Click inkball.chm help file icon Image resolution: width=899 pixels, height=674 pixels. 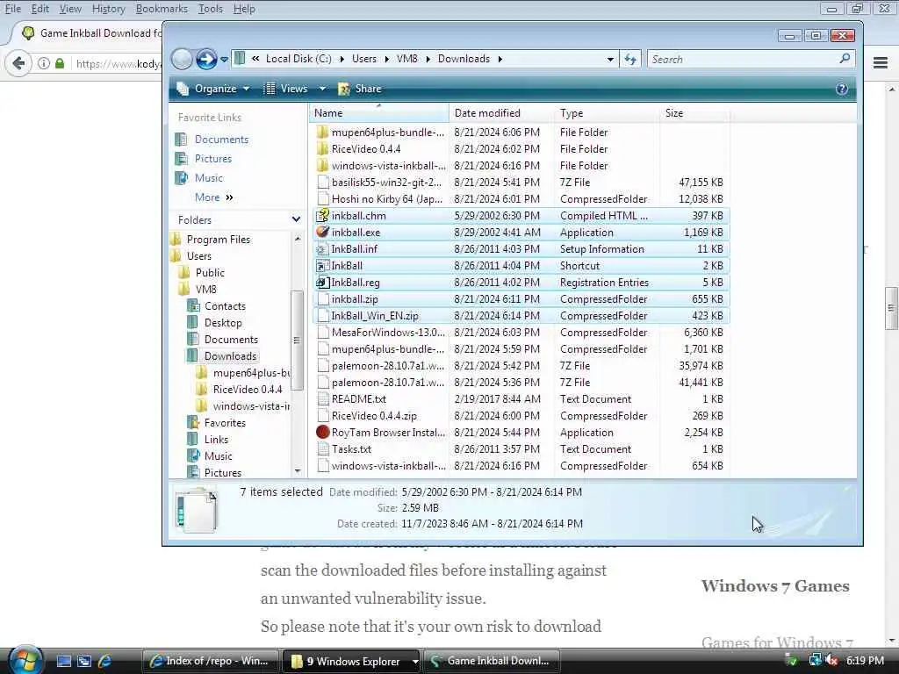click(323, 216)
